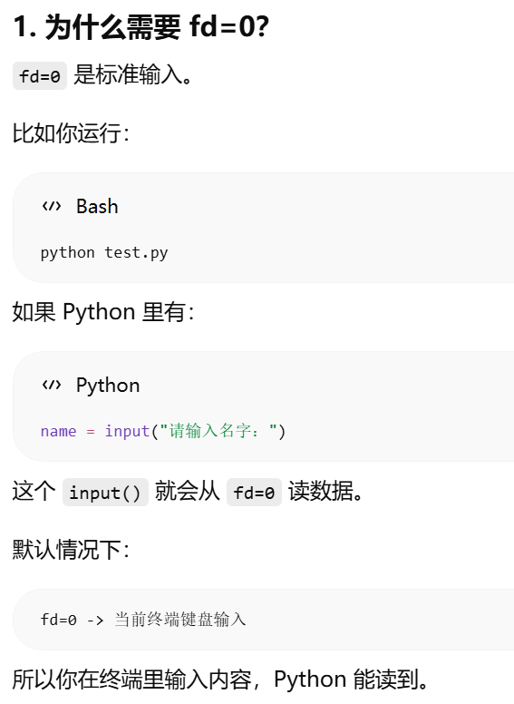514x704 pixels.
Task: Click the line '比如你运行:'
Action: click(71, 133)
